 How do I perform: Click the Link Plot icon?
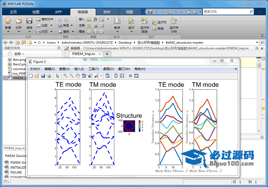108,76
